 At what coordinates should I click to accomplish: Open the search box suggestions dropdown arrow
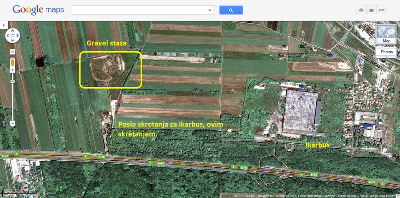(210, 10)
